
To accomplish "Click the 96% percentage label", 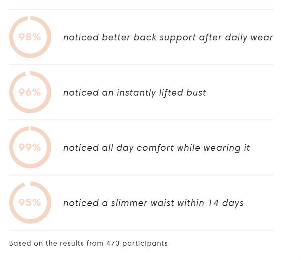I will (x=30, y=92).
